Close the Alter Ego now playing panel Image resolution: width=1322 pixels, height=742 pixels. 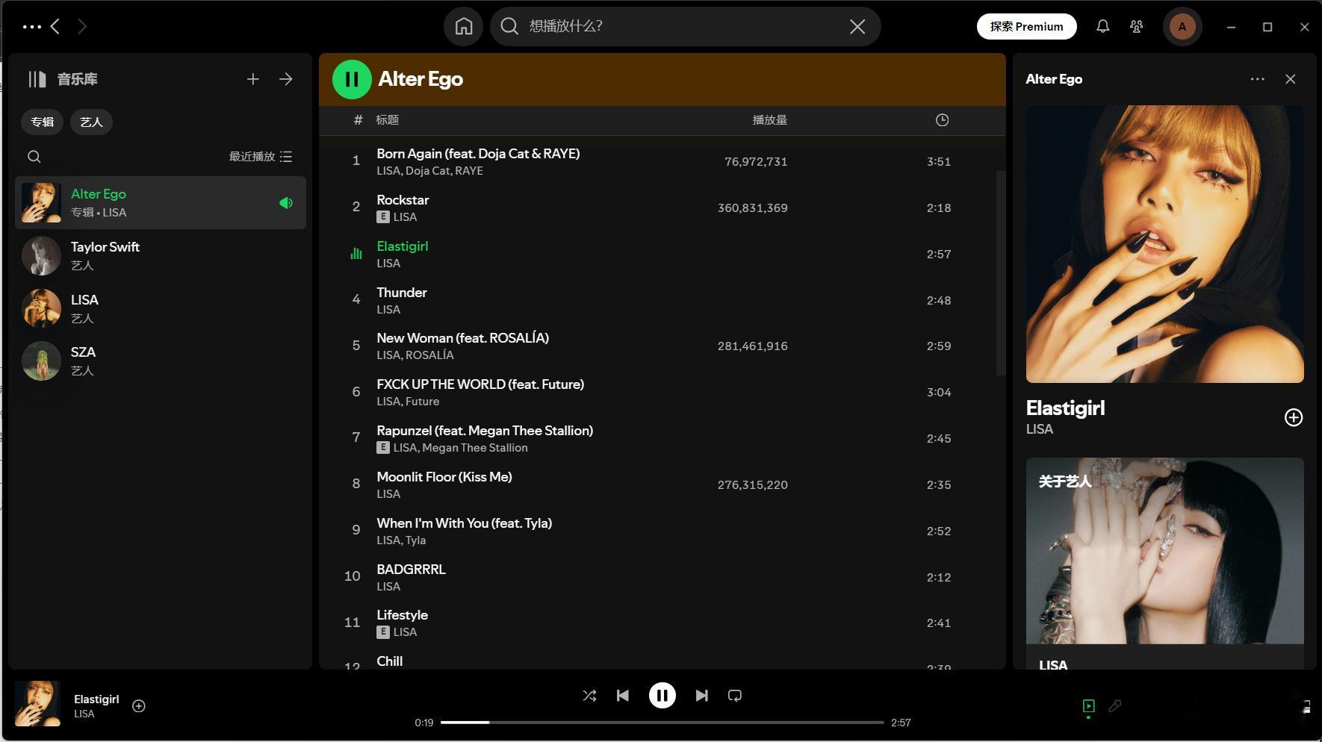point(1291,79)
